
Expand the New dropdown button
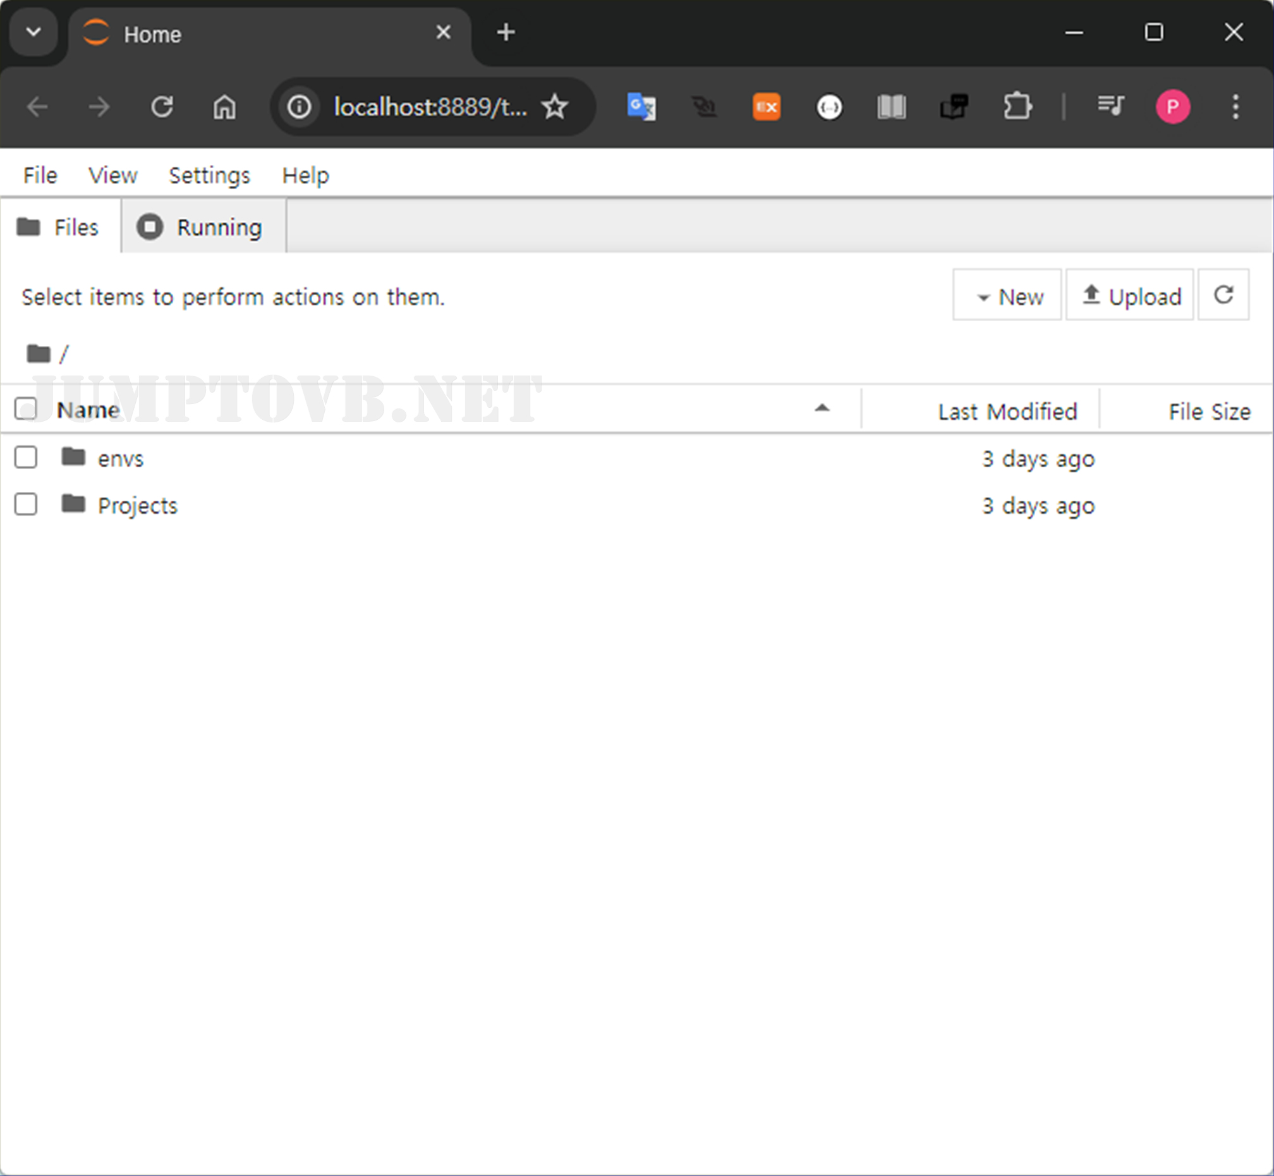point(1006,296)
